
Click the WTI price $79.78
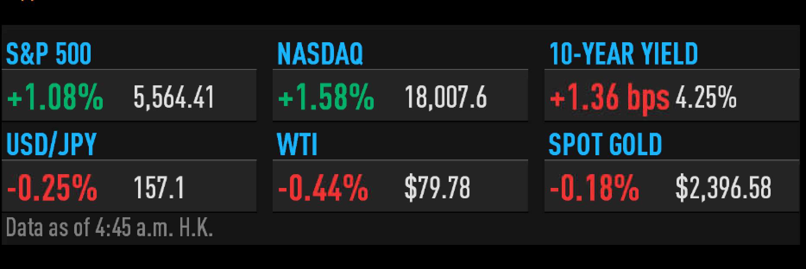[437, 188]
